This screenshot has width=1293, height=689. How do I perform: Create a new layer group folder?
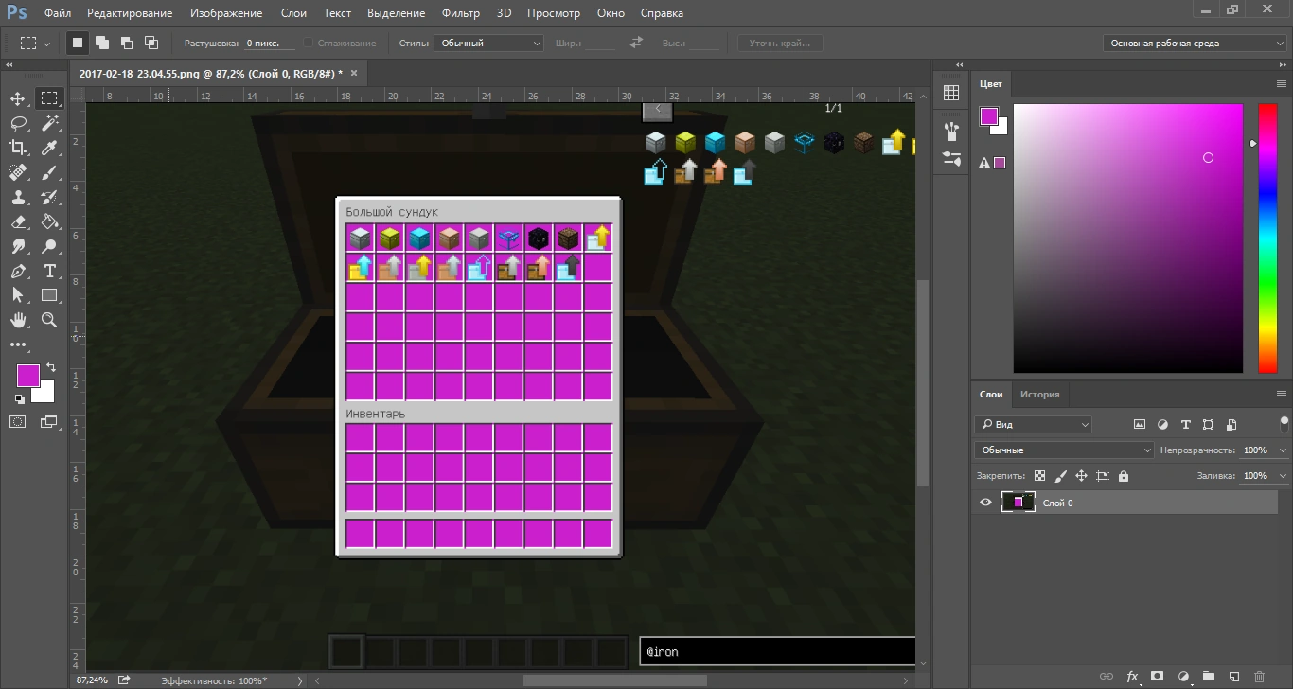pos(1208,677)
